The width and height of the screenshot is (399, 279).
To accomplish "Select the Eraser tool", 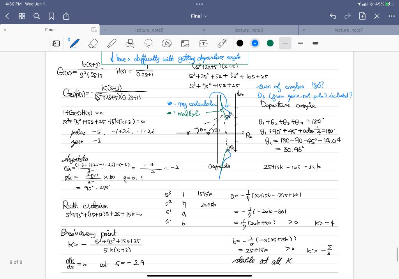I will pyautogui.click(x=93, y=43).
